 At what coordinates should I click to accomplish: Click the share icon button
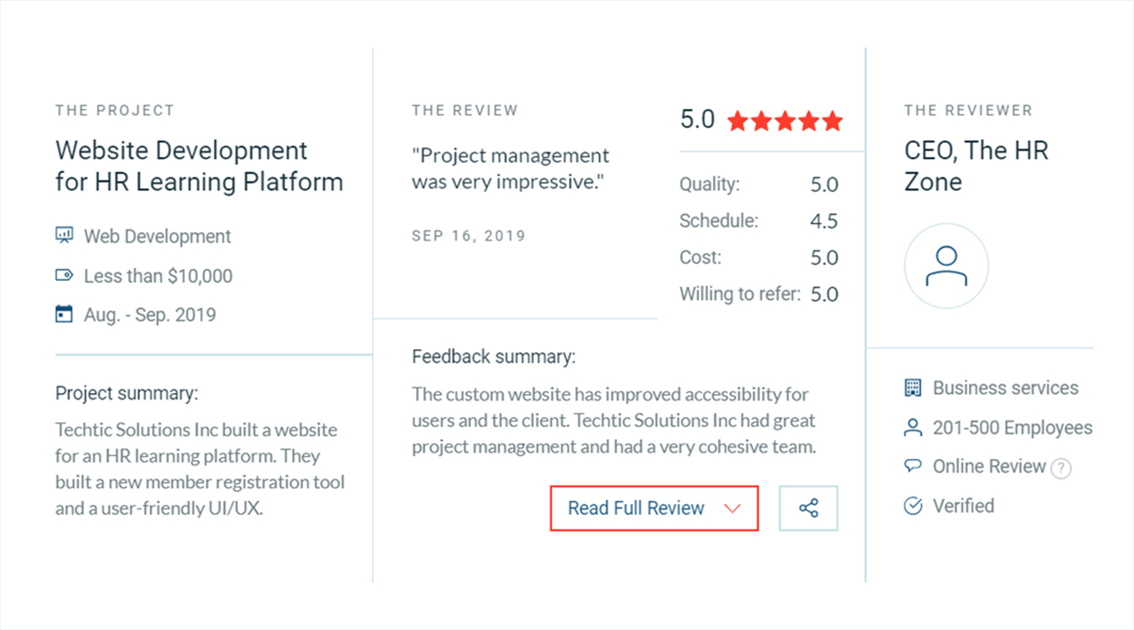tap(808, 508)
